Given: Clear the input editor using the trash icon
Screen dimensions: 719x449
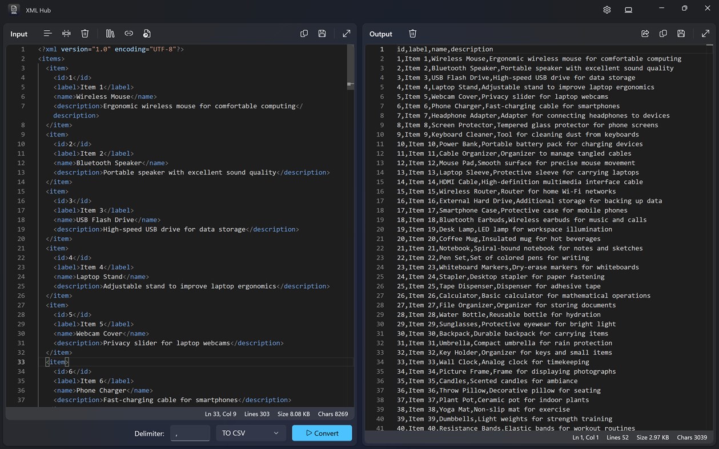Looking at the screenshot, I should tap(85, 33).
